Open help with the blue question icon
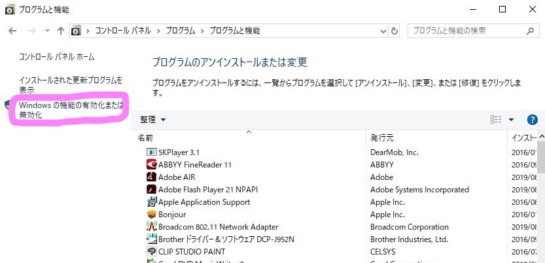Screen dimensions: 545x263 pos(532,120)
